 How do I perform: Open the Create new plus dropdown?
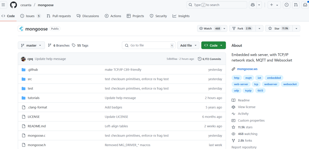pyautogui.click(x=274, y=5)
